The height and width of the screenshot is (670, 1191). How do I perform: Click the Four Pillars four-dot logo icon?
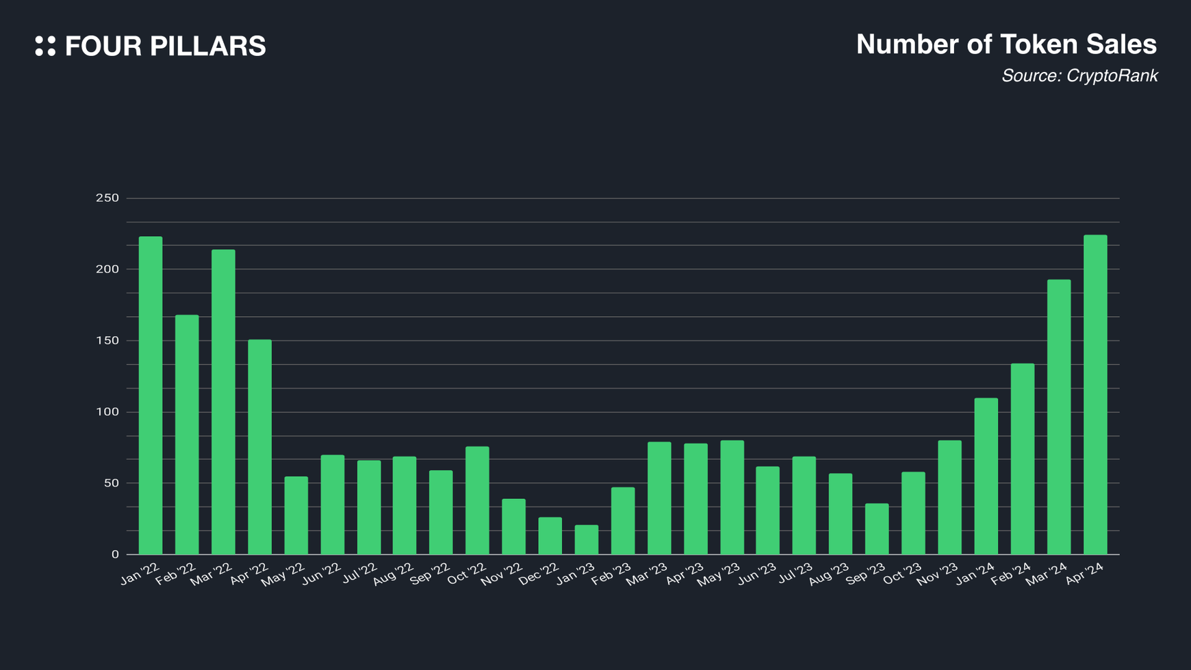tap(45, 46)
